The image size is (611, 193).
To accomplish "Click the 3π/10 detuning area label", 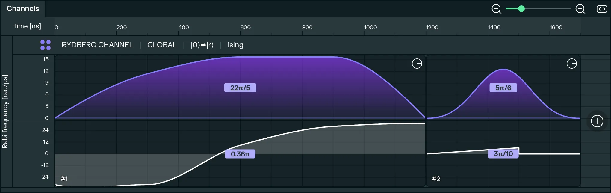I will (x=503, y=154).
